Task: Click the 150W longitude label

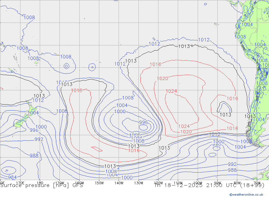Action: click(x=99, y=183)
